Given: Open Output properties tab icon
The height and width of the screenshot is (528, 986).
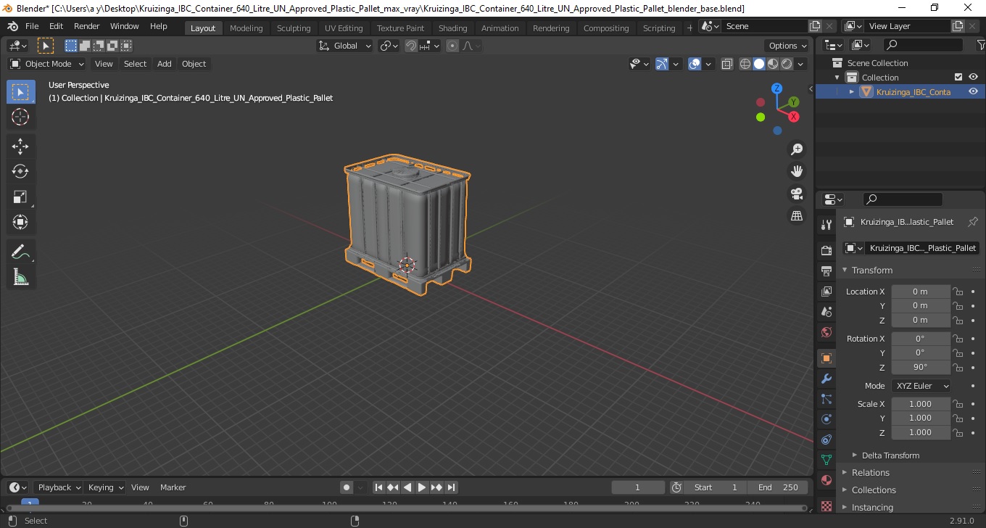Looking at the screenshot, I should 826,271.
